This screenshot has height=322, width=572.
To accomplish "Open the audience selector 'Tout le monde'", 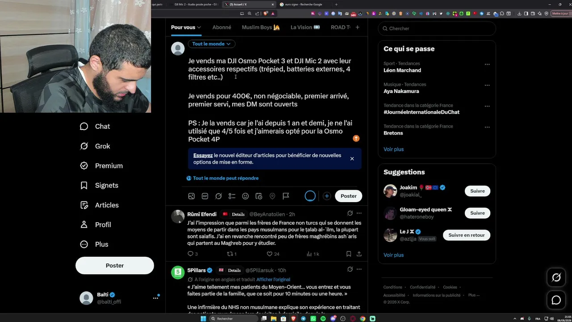I will 211,44.
